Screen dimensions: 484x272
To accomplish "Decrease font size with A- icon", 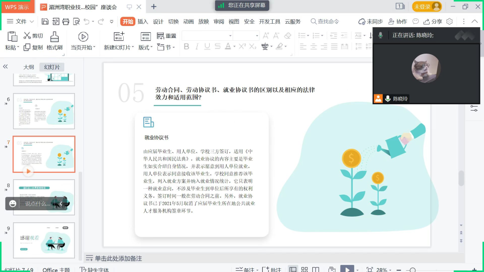I will pyautogui.click(x=276, y=36).
